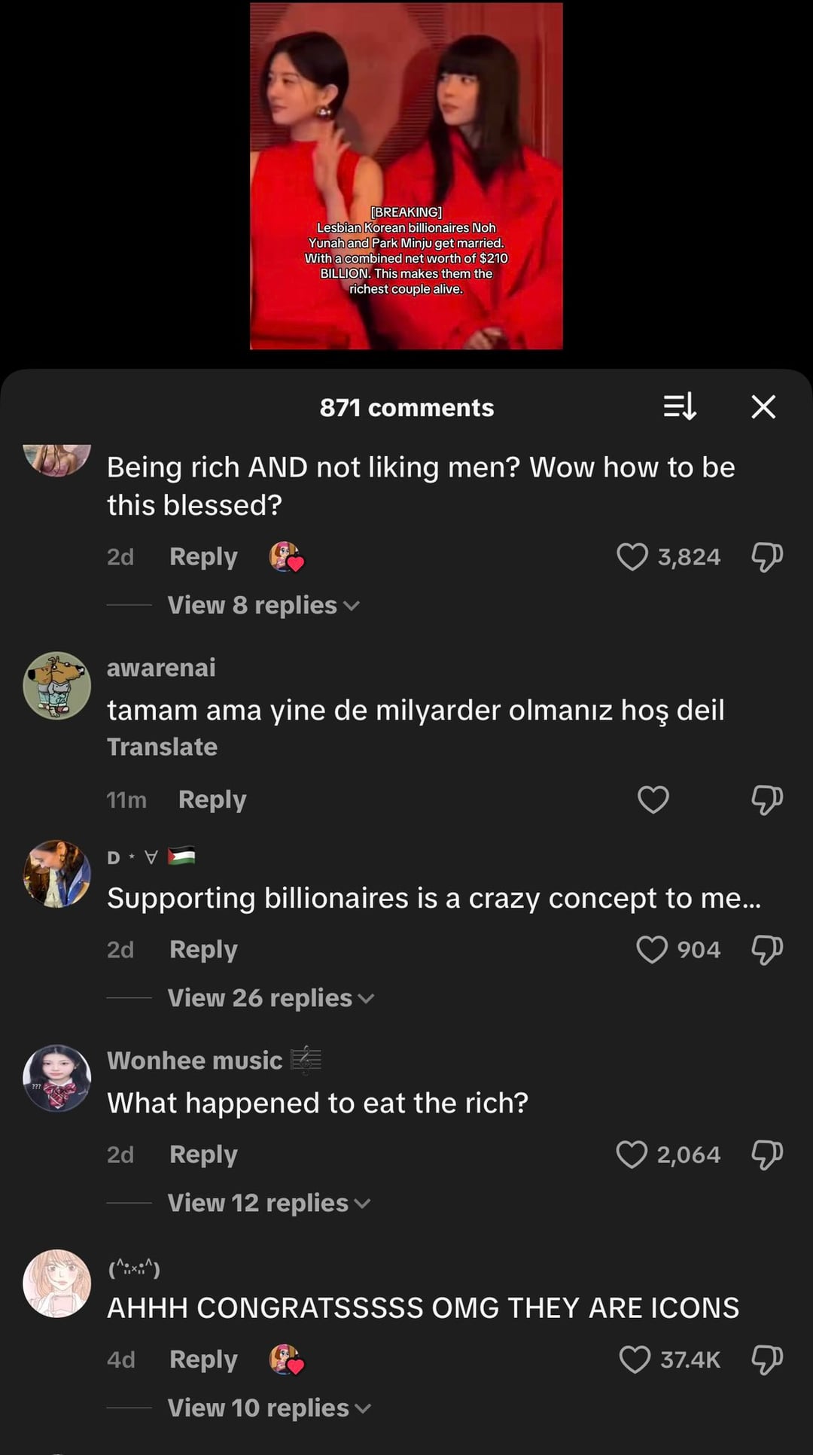Image resolution: width=813 pixels, height=1455 pixels.
Task: Open the comment sort options icon
Action: [680, 407]
